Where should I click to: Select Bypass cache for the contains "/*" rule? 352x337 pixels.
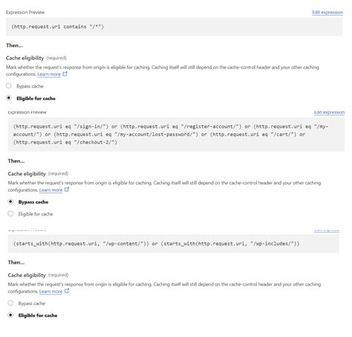(9, 86)
